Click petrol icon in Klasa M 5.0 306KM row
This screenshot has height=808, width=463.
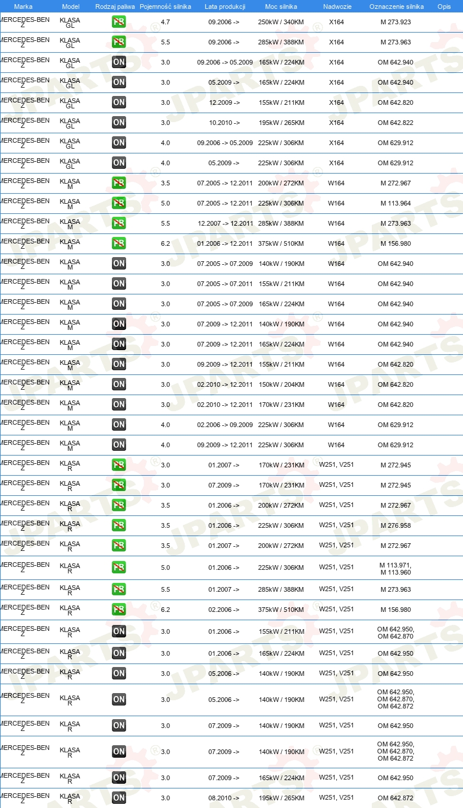click(x=119, y=203)
